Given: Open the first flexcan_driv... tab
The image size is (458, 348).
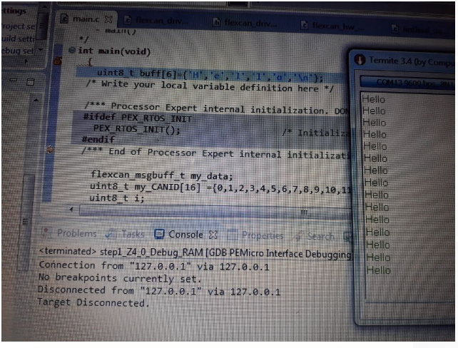Looking at the screenshot, I should [157, 20].
